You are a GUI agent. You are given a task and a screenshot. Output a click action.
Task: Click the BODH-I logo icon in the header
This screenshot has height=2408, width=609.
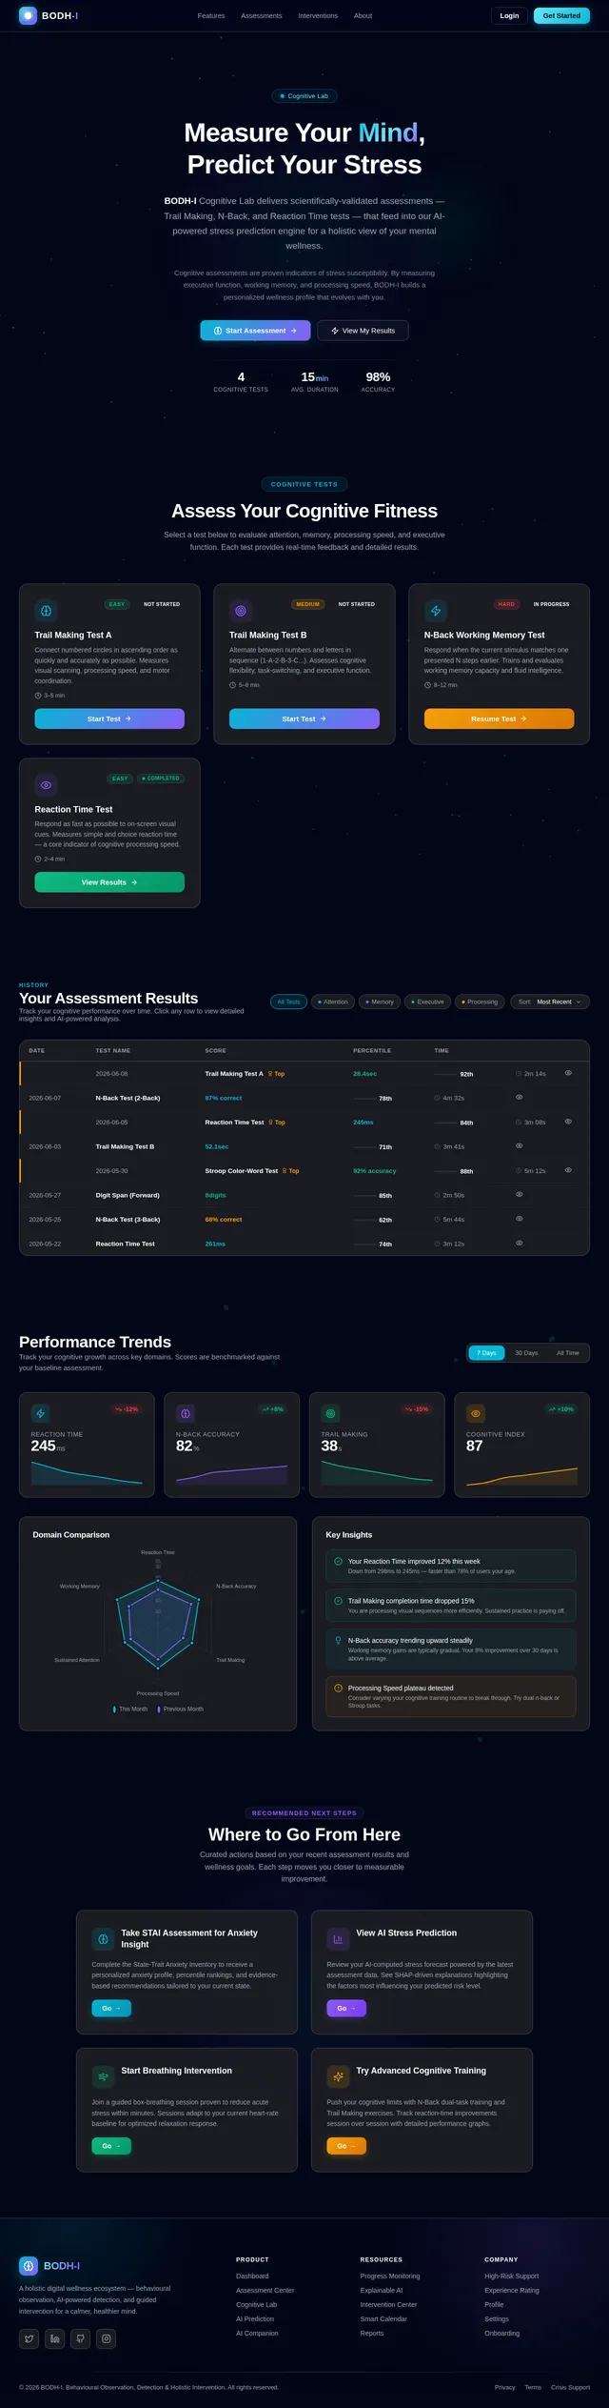pyautogui.click(x=28, y=15)
